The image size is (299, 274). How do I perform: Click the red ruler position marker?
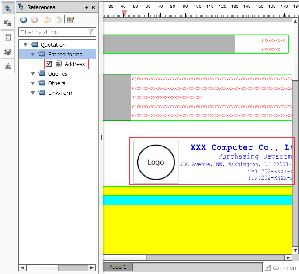(x=124, y=13)
